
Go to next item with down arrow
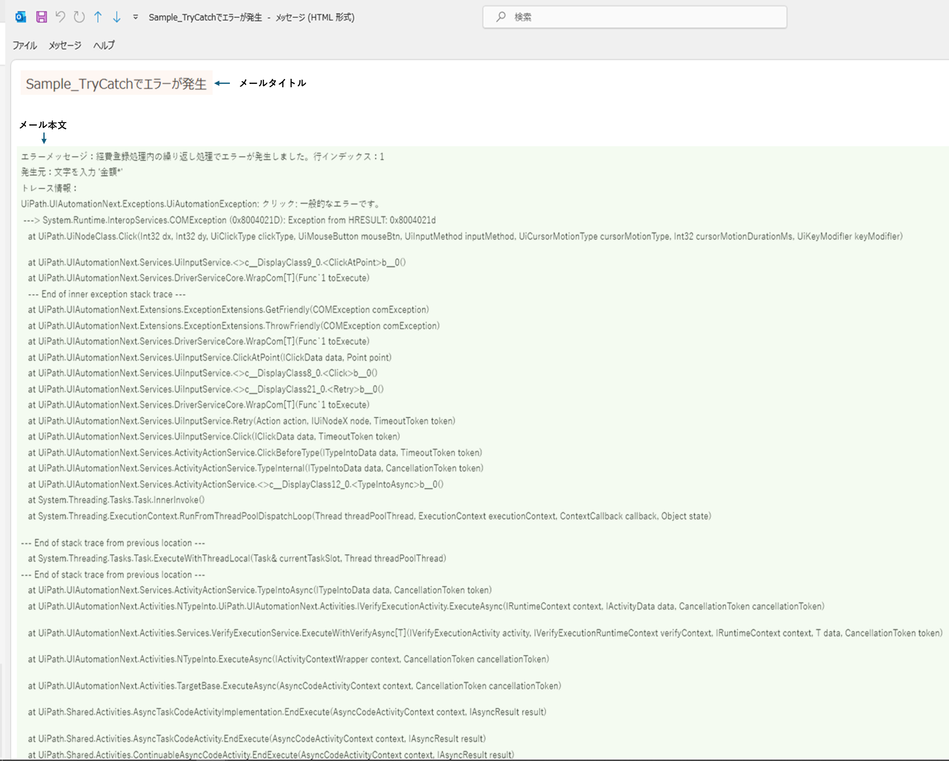[117, 17]
